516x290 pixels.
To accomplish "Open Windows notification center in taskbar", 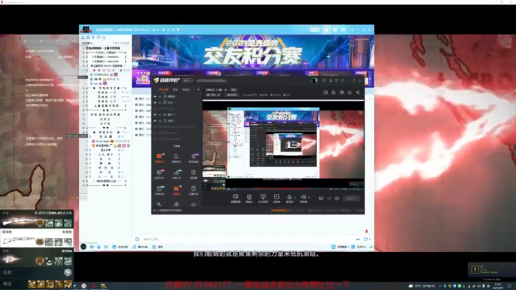I will point(510,285).
